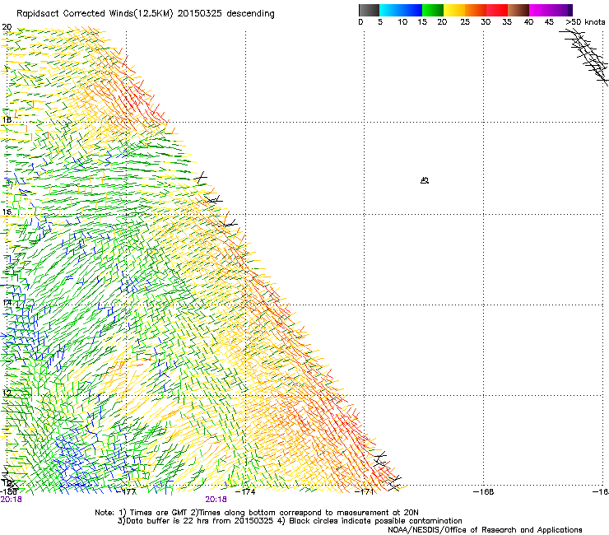Screen dimensions: 609x535
Task: Click the cyan 5–10 knots legend segment
Action: coord(390,10)
